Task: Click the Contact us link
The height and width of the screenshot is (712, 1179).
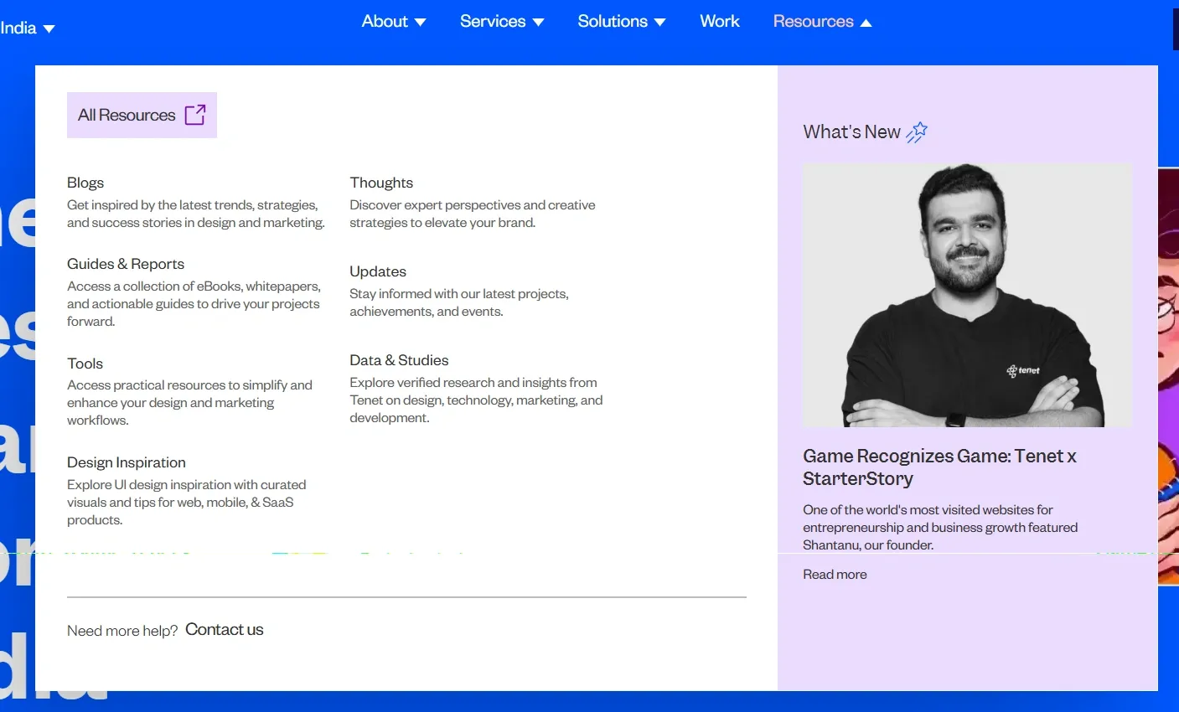Action: [x=225, y=630]
